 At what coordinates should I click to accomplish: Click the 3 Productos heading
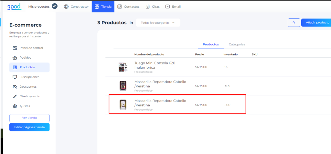pos(112,23)
